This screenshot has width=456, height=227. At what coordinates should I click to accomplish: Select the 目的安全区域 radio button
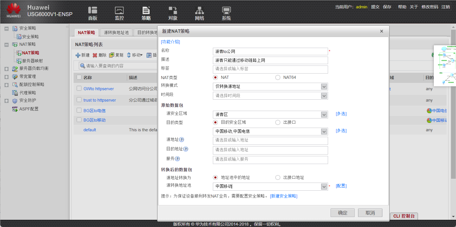coord(215,122)
